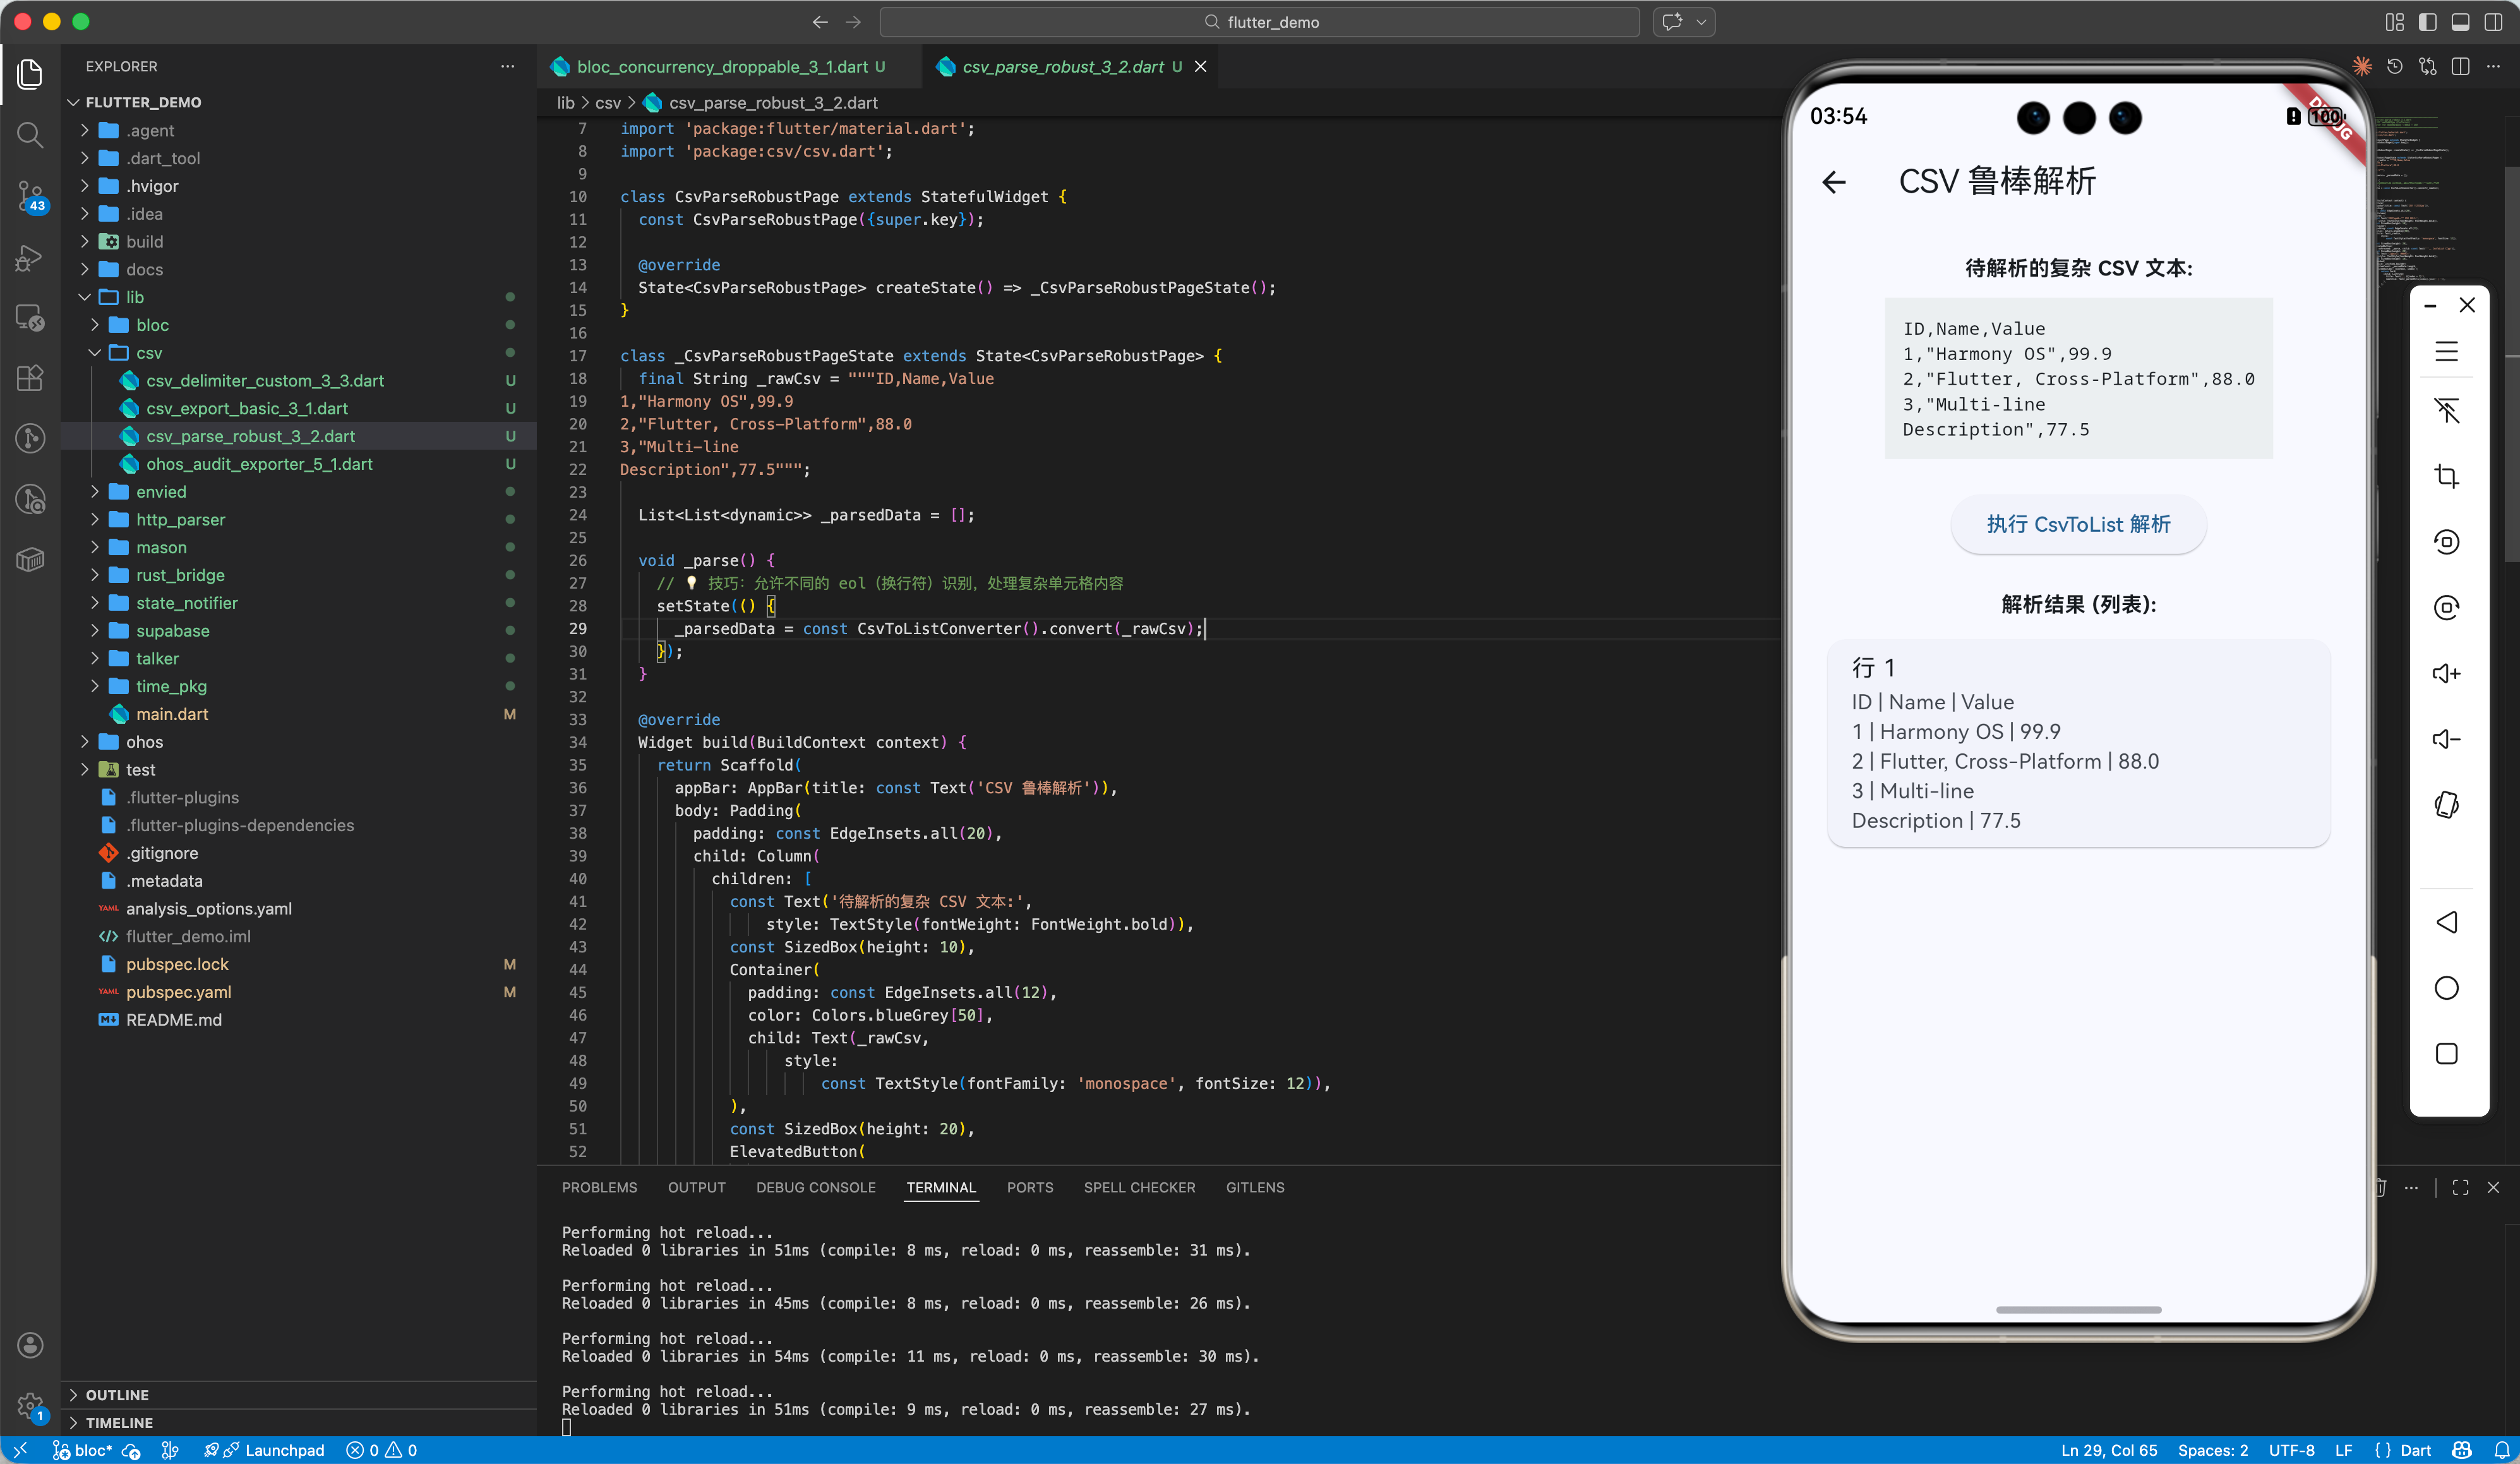2520x1464 pixels.
Task: Click emulator volume up icon
Action: click(2446, 673)
